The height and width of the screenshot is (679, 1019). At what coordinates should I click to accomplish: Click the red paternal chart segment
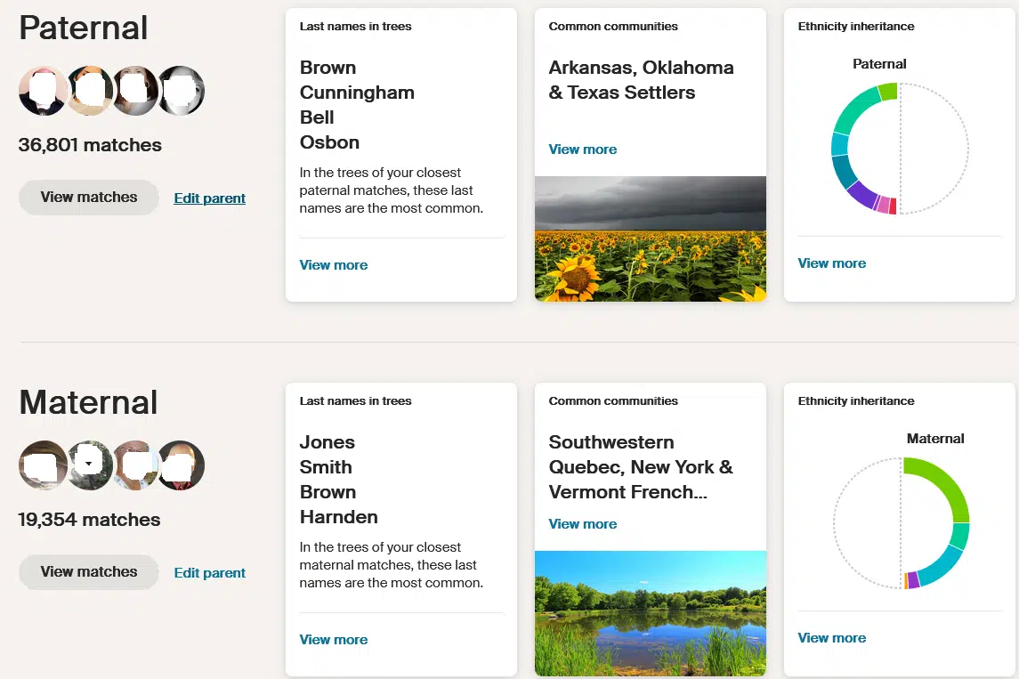click(893, 206)
